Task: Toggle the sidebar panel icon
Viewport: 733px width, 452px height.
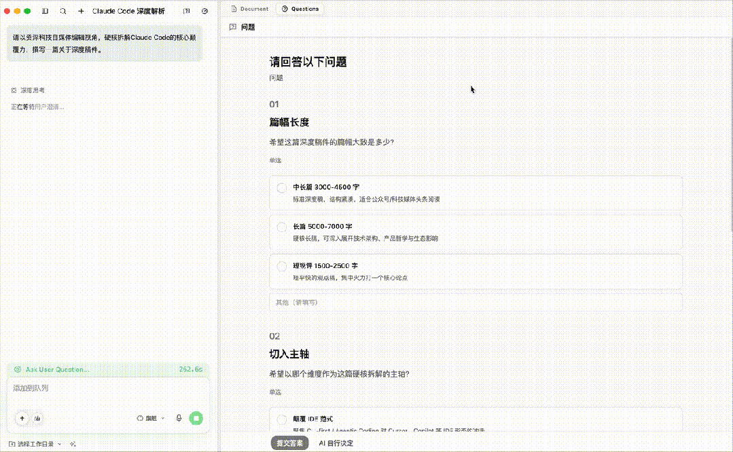Action: 45,11
